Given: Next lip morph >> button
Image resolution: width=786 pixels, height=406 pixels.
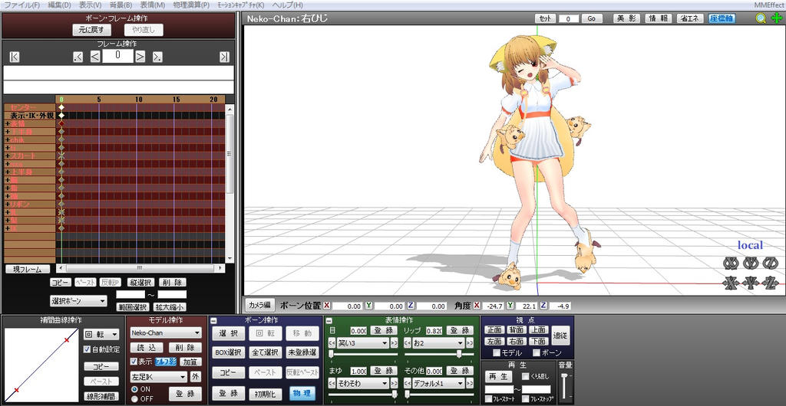Looking at the screenshot, I should coord(470,343).
